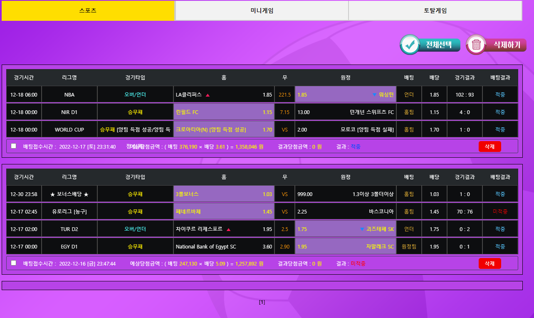Click the 린필드 FC home team cell
The width and height of the screenshot is (534, 318).
click(x=224, y=112)
